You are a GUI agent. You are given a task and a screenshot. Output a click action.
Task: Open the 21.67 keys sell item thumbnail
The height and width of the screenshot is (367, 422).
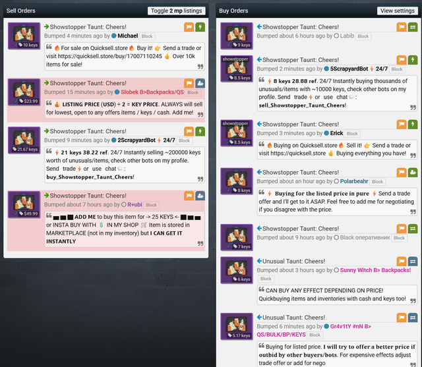[24, 140]
